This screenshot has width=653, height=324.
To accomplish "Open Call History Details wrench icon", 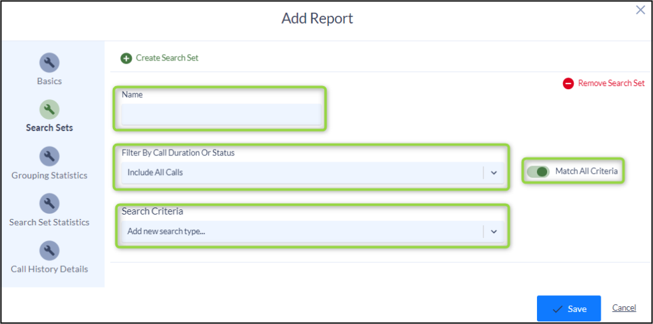I will click(49, 251).
